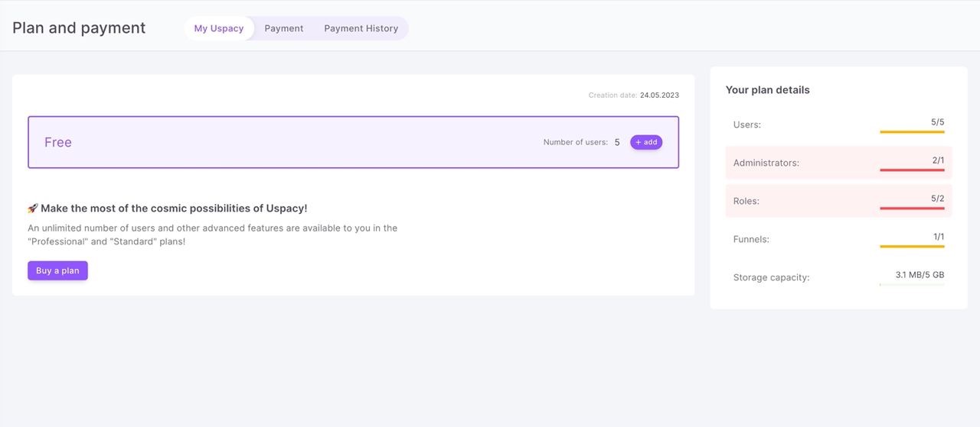Click the 'Your plan details' heading
This screenshot has width=980, height=427.
pyautogui.click(x=767, y=89)
